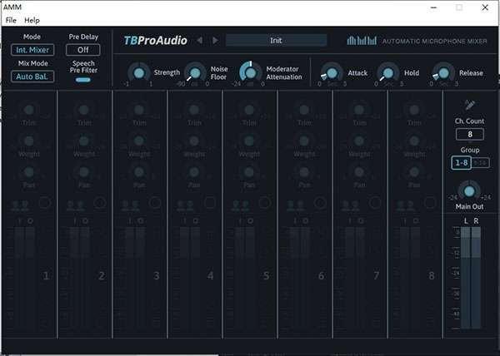Open the Ch. Count box showing 8
This screenshot has height=356, width=500.
point(470,134)
